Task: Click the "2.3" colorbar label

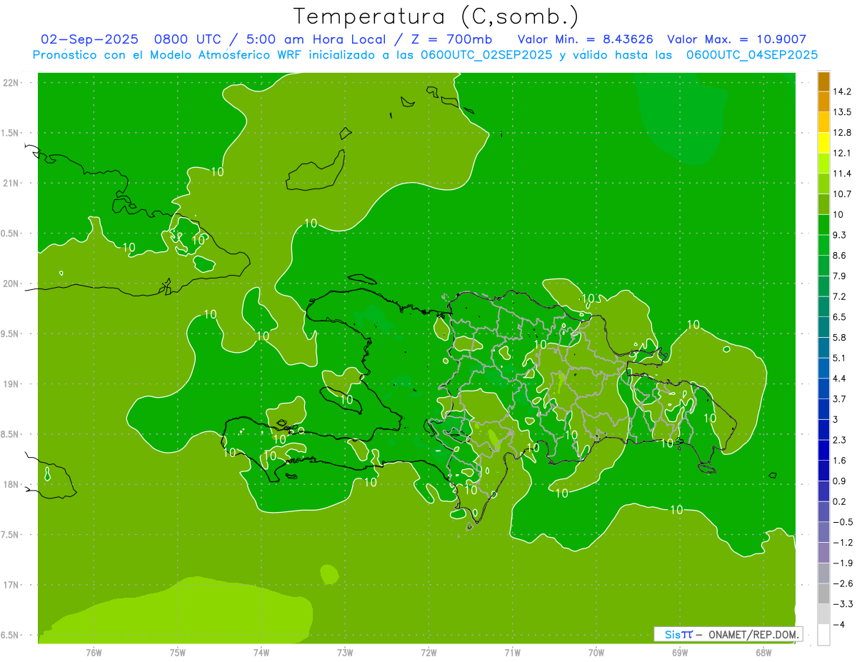Action: [840, 440]
